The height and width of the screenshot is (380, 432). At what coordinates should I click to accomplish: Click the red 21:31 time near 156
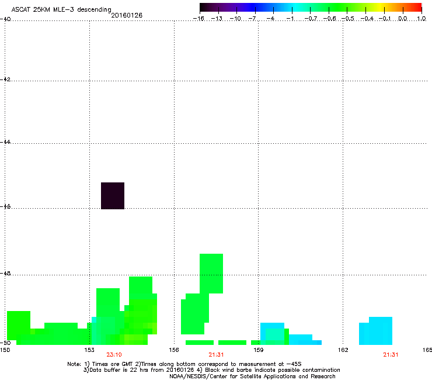coord(216,355)
